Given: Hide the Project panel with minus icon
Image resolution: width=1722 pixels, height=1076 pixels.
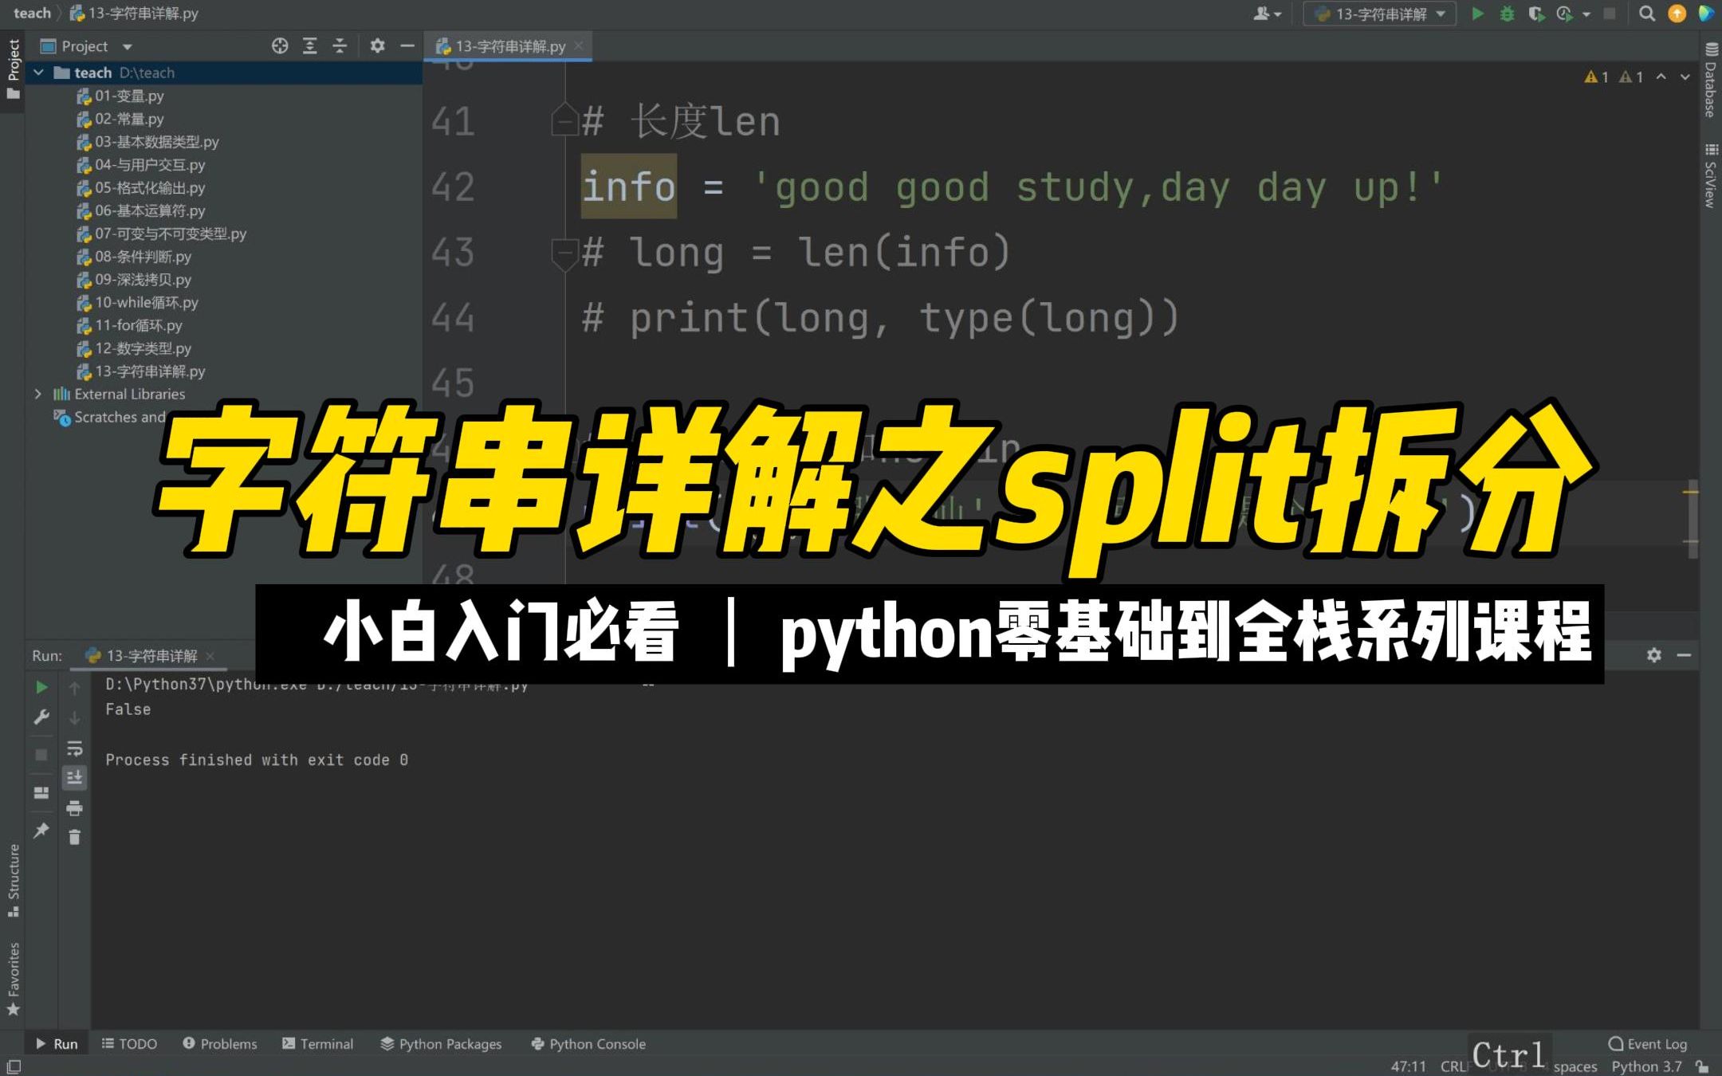Looking at the screenshot, I should point(407,46).
